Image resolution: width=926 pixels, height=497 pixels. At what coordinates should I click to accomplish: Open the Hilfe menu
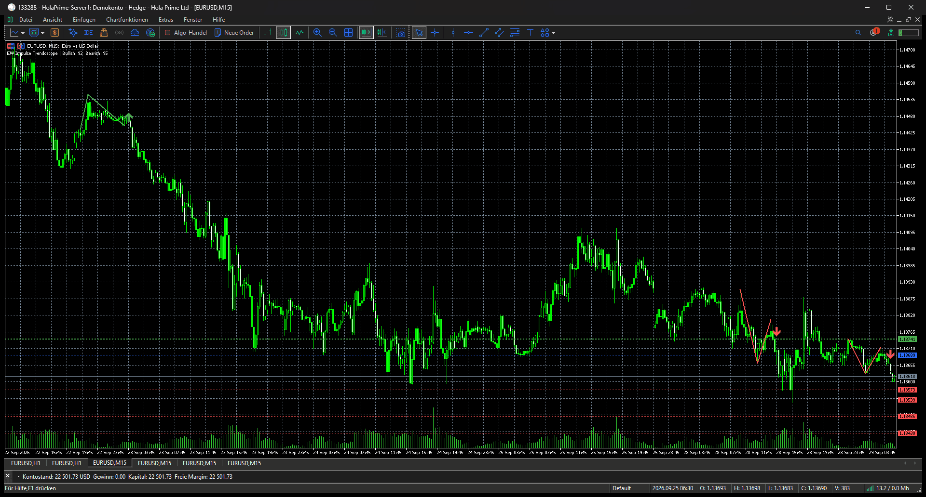(x=219, y=20)
